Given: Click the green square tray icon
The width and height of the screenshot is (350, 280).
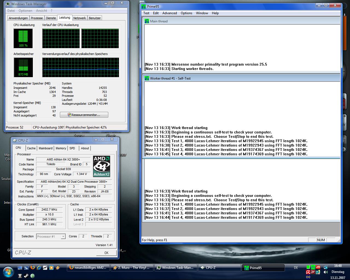Looking at the screenshot, I should (308, 267).
